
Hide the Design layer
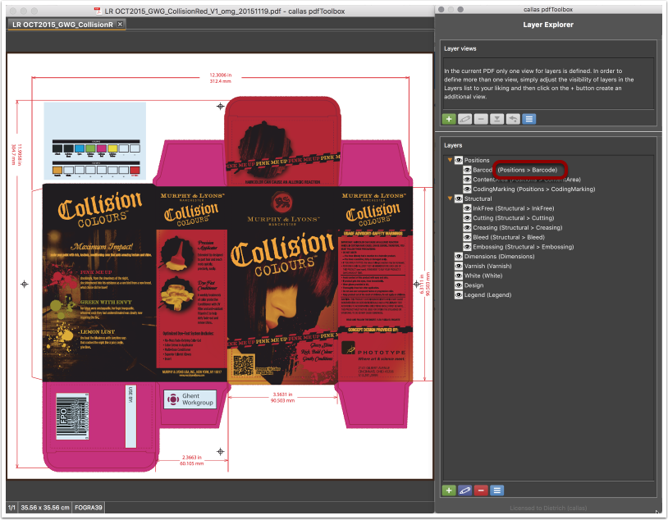pyautogui.click(x=459, y=285)
